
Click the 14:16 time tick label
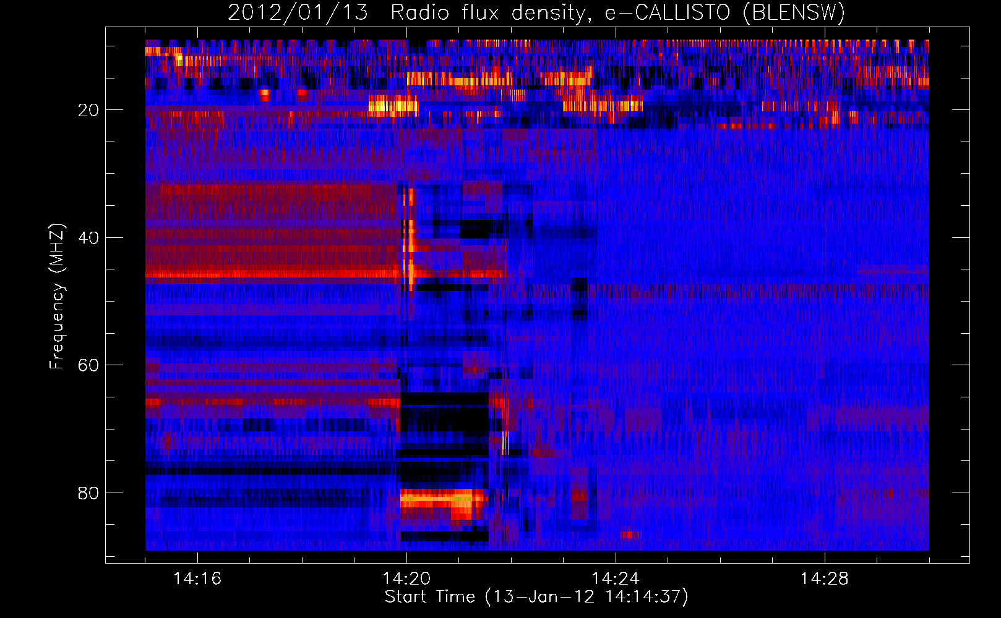(x=197, y=578)
